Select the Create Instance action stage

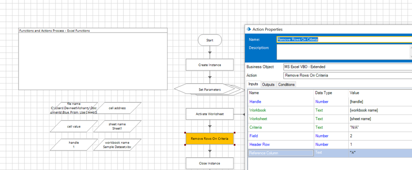[x=210, y=65]
